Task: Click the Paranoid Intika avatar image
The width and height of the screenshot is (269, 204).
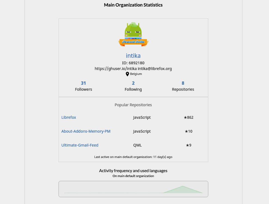Action: [133, 34]
